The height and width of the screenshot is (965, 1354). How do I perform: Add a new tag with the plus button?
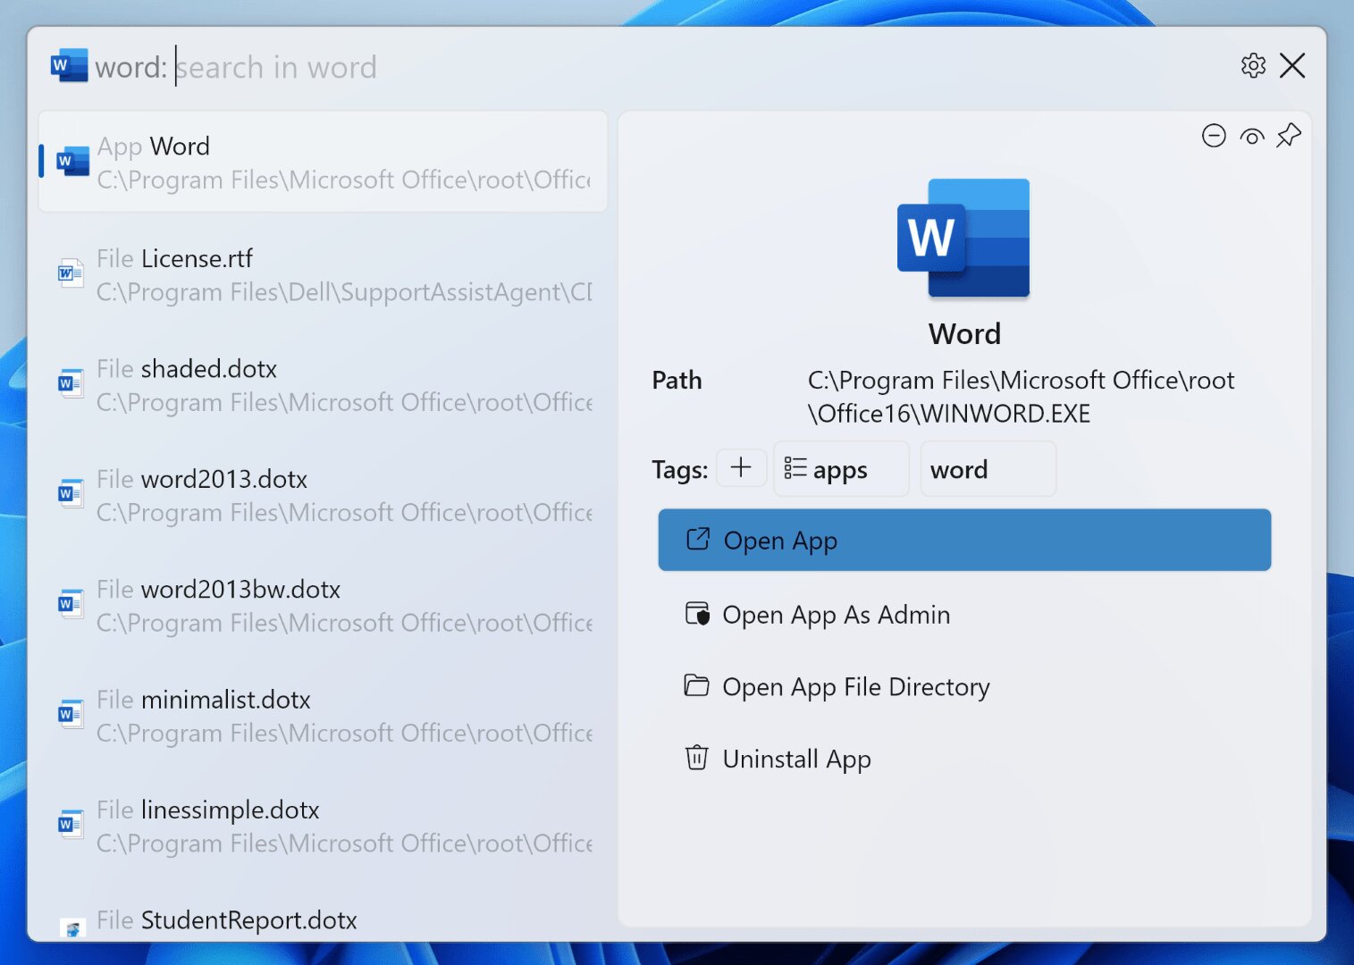741,468
